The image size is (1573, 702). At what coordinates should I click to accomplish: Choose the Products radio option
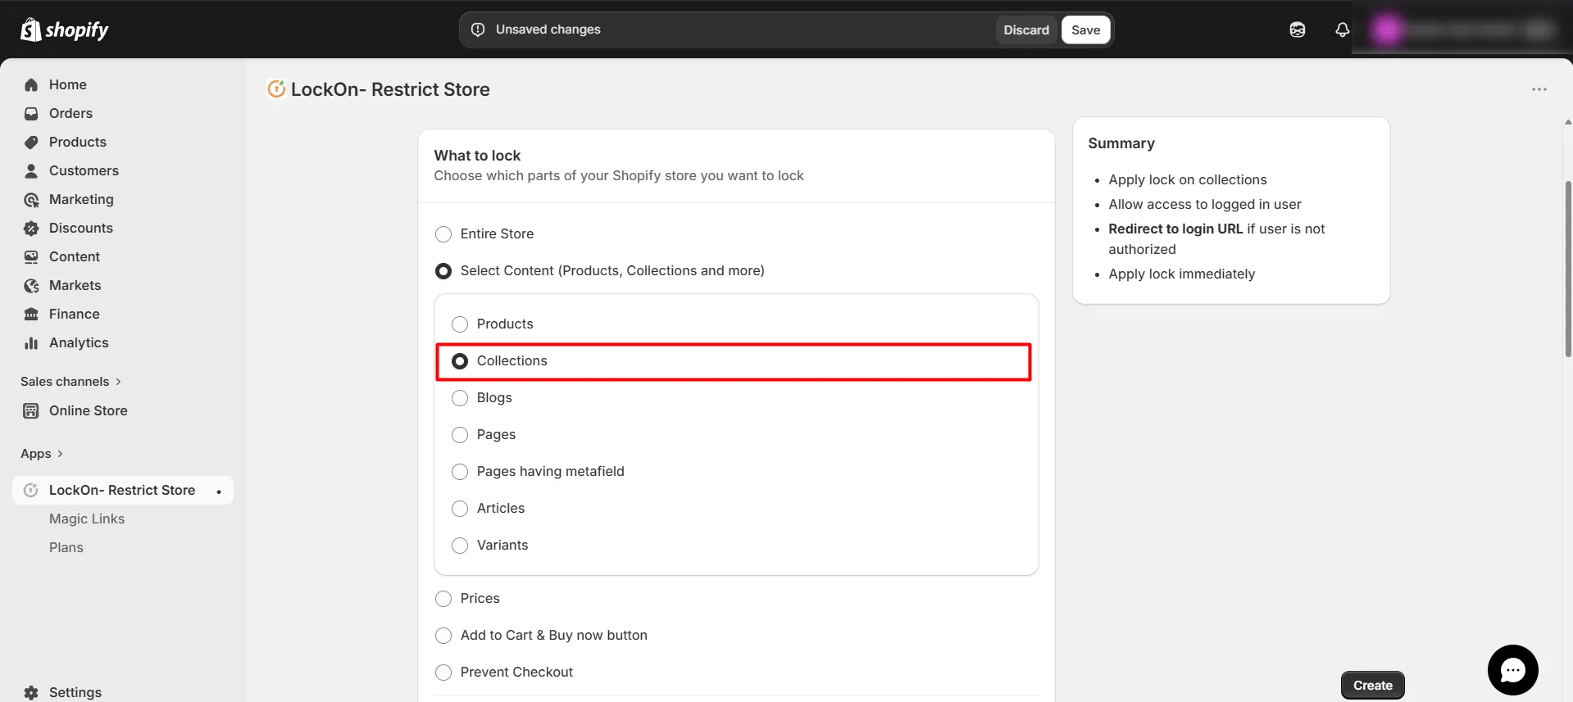pos(460,324)
